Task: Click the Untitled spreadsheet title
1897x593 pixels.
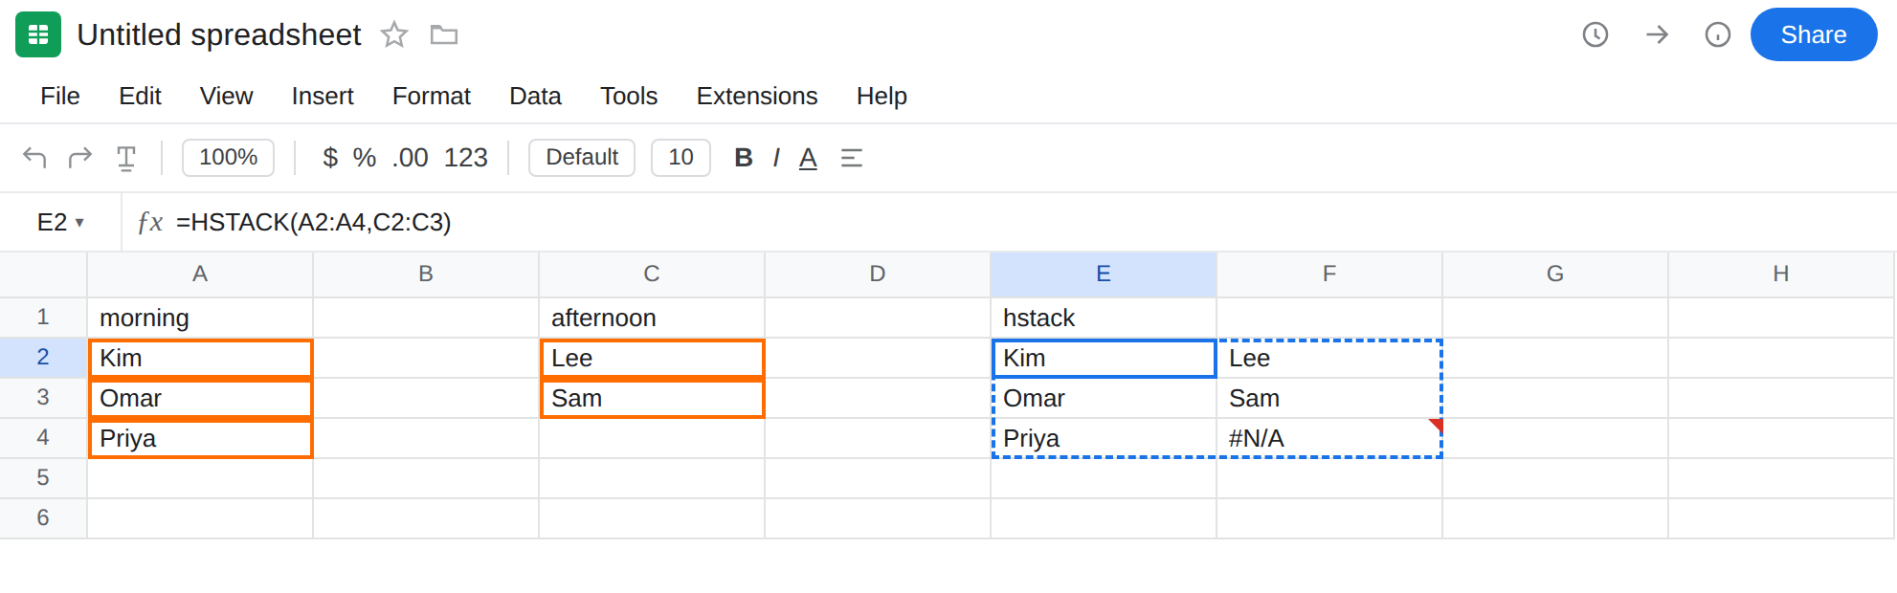Action: [219, 34]
